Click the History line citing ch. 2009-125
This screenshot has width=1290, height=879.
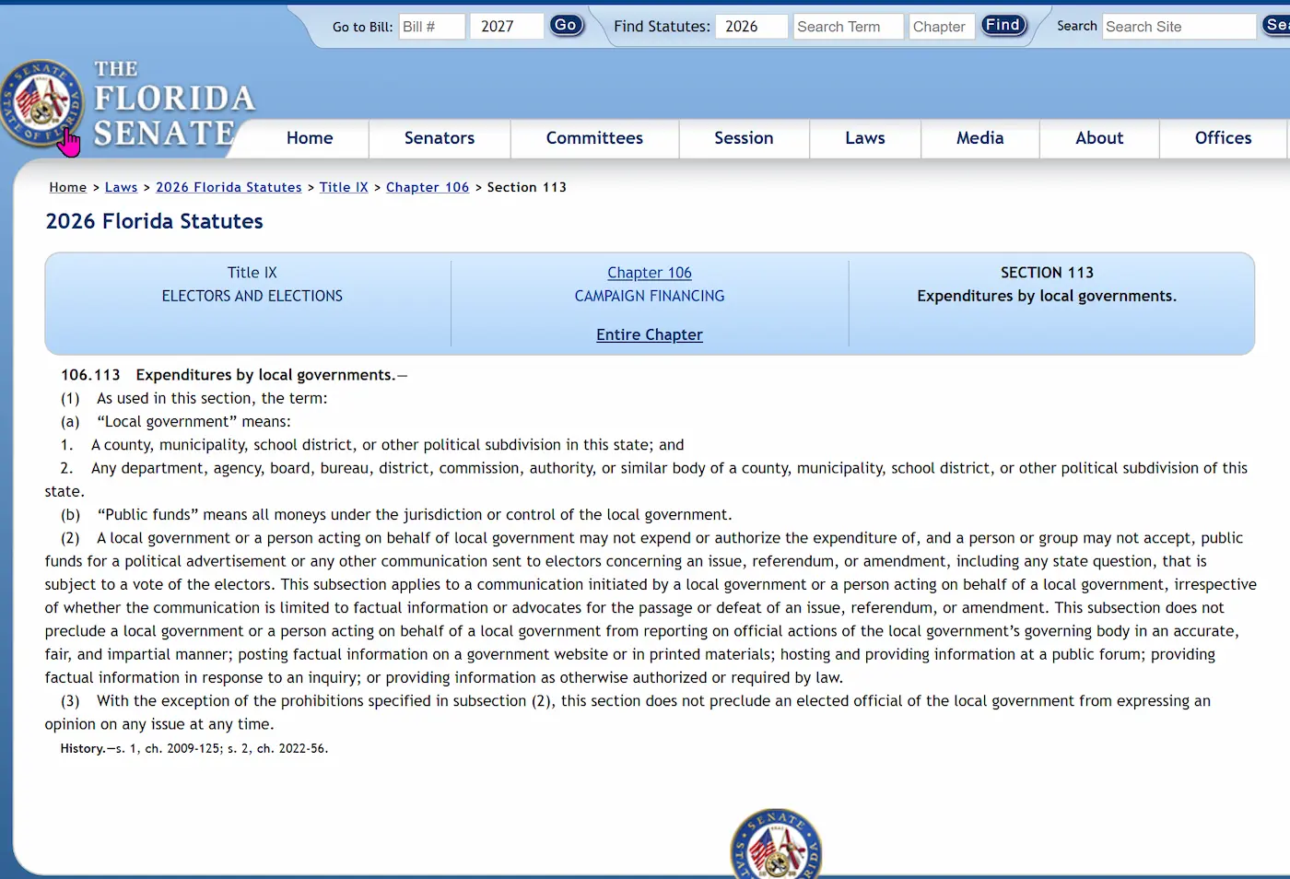point(194,748)
